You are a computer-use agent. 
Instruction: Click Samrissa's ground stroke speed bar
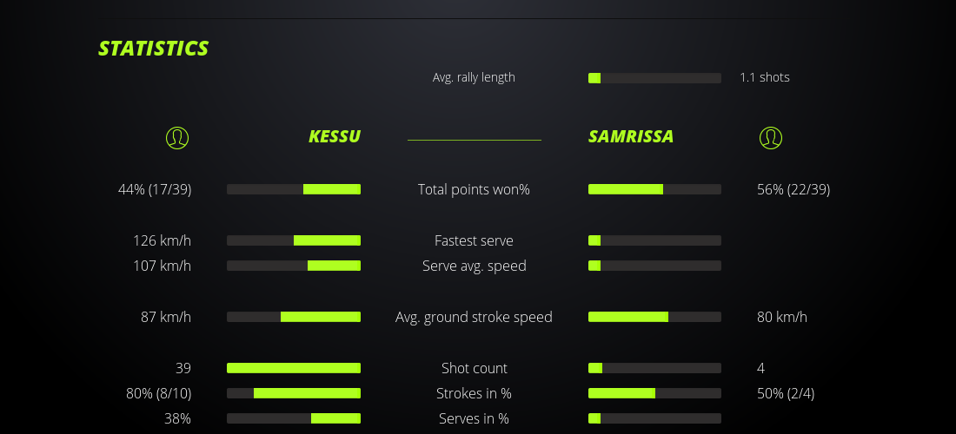tap(654, 317)
